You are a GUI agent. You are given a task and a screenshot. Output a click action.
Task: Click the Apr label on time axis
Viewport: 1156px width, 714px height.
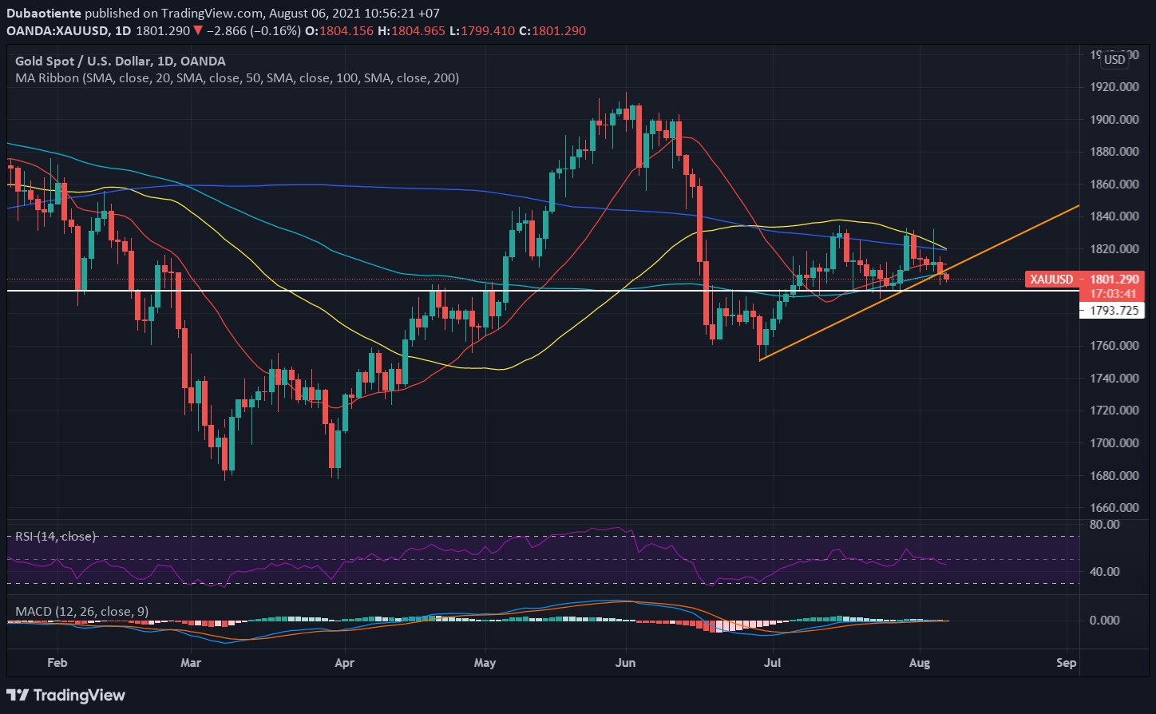point(343,662)
